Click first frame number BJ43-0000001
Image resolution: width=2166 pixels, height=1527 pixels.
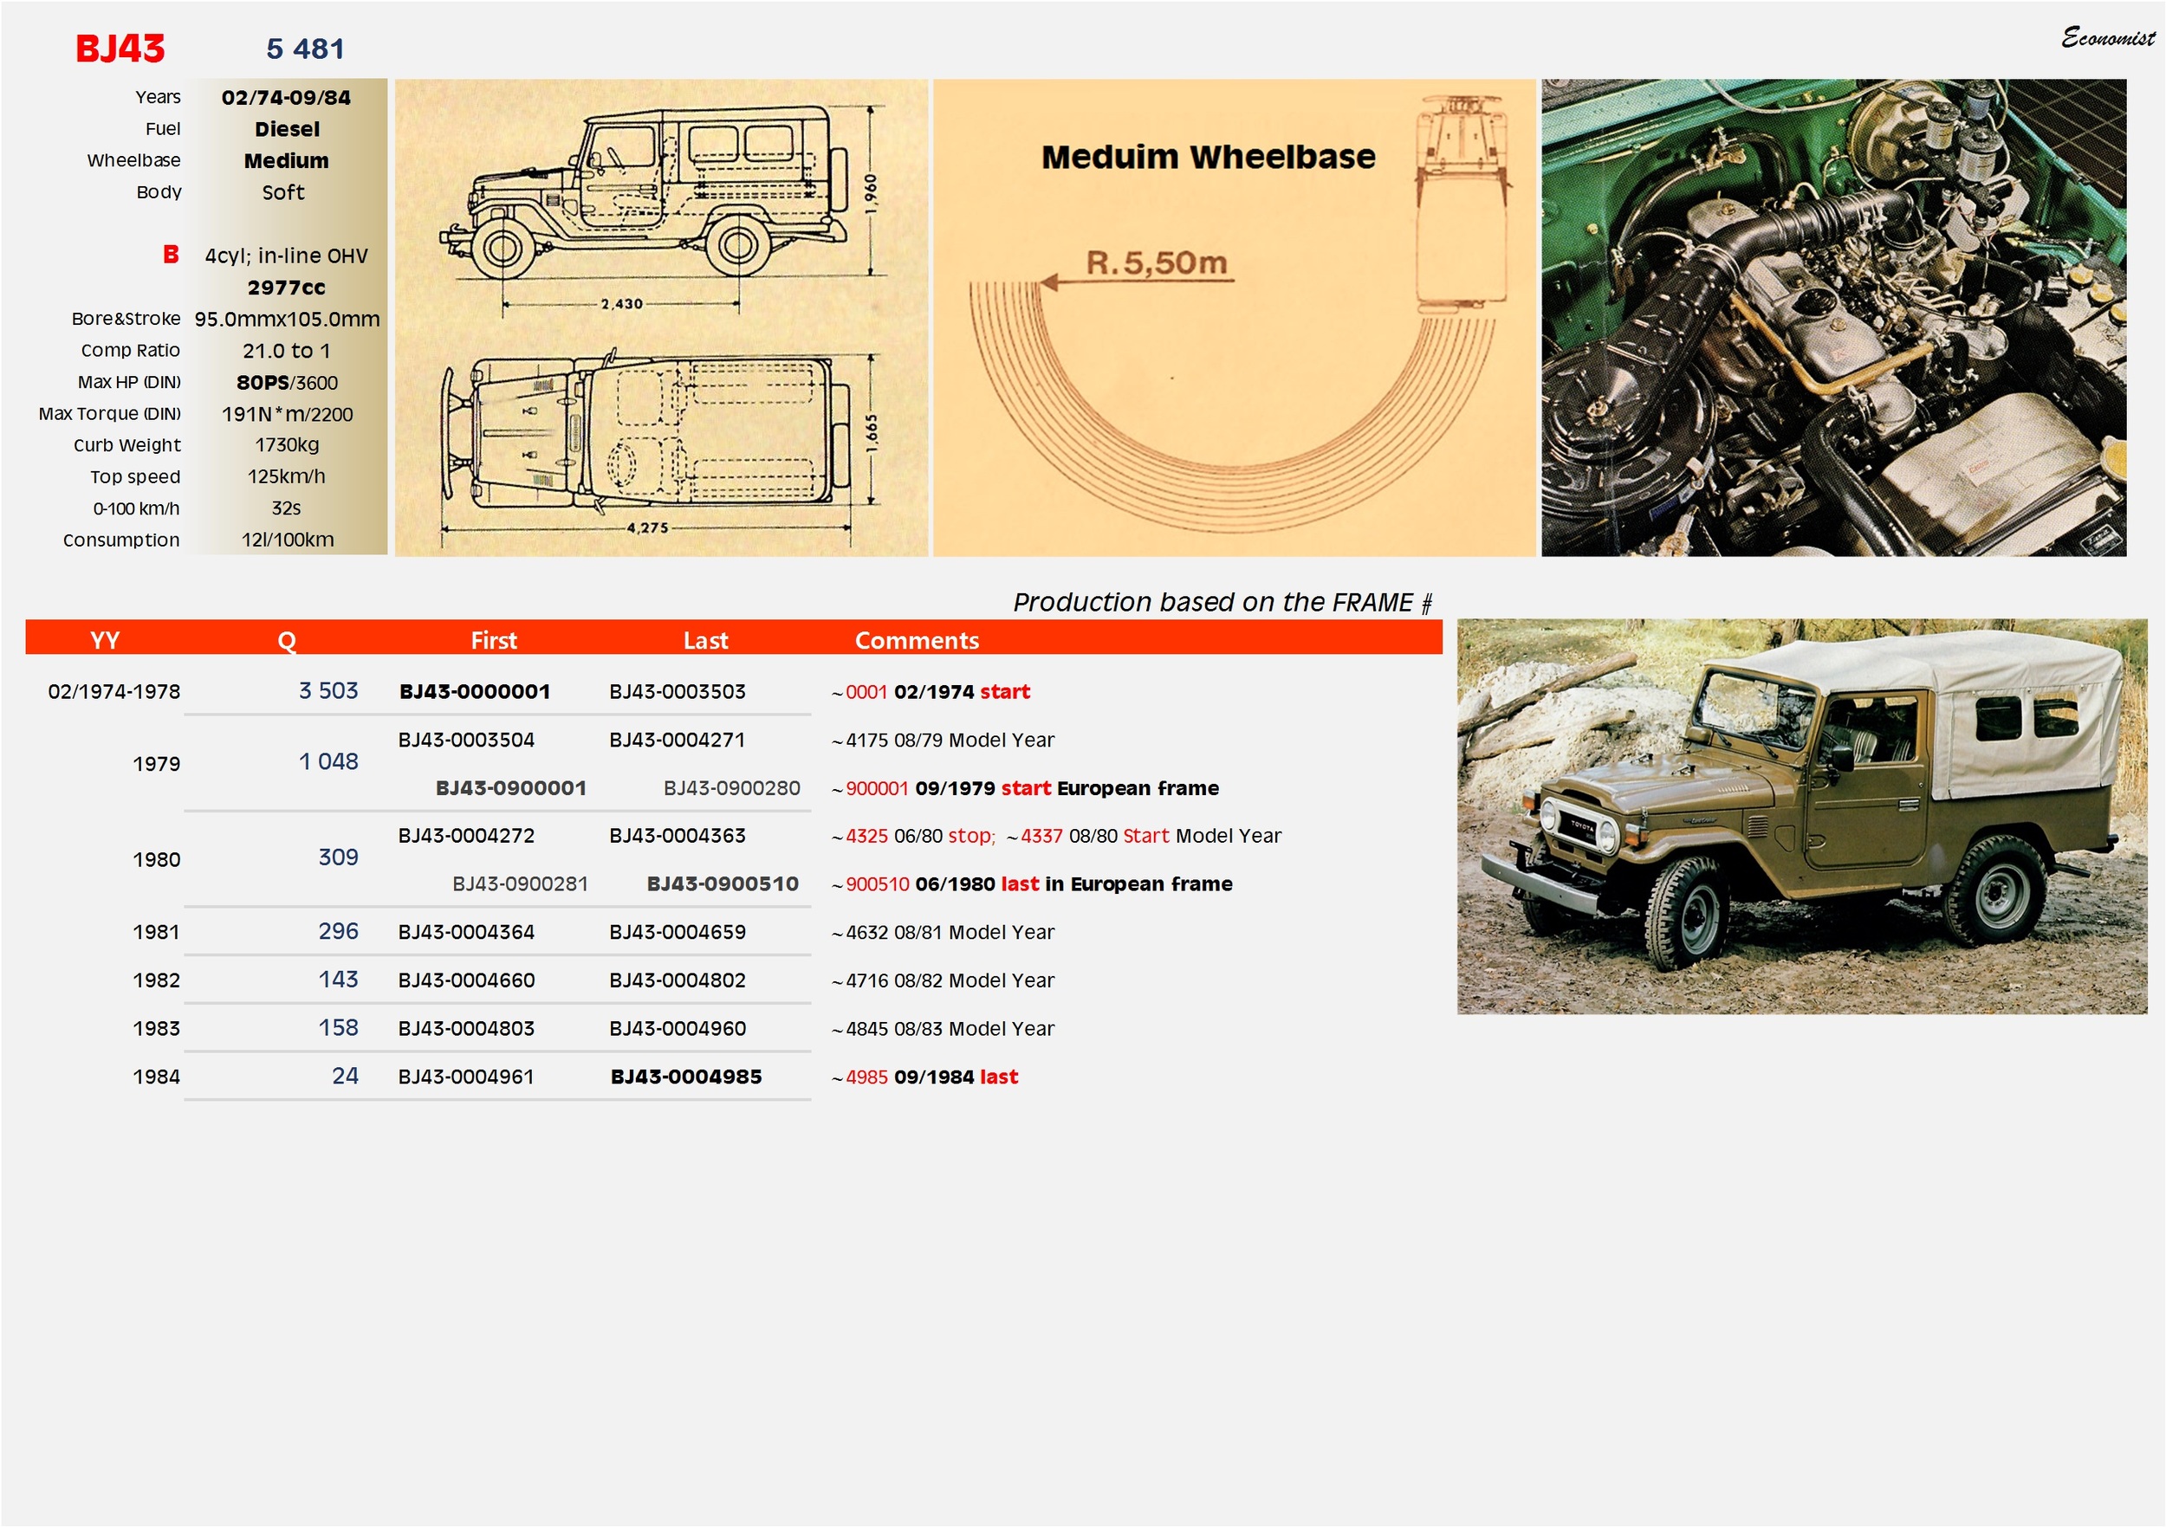pos(475,692)
